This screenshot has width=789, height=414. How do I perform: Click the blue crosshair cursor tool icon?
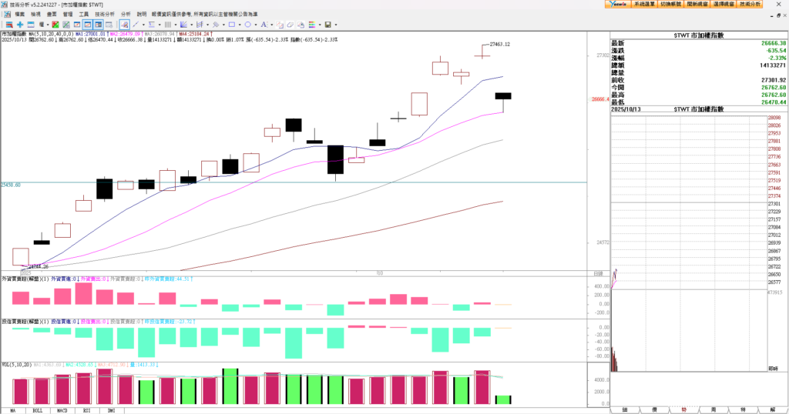click(20, 25)
